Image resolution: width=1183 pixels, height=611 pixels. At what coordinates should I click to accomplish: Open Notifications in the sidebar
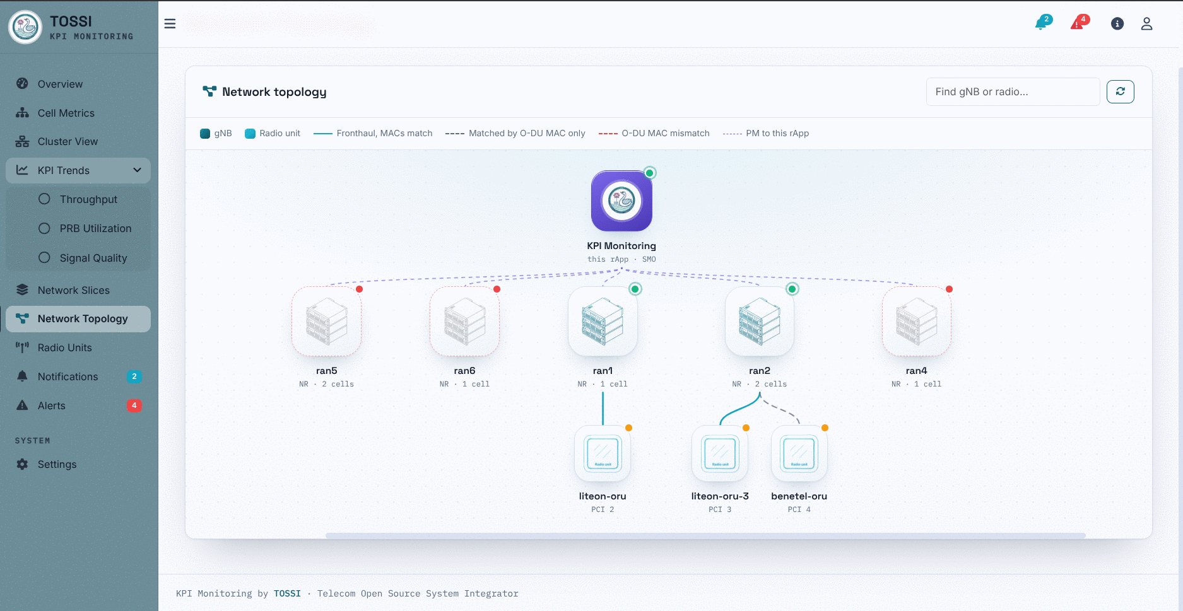[78, 376]
